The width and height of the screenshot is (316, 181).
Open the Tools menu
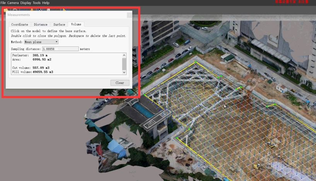pyautogui.click(x=36, y=3)
